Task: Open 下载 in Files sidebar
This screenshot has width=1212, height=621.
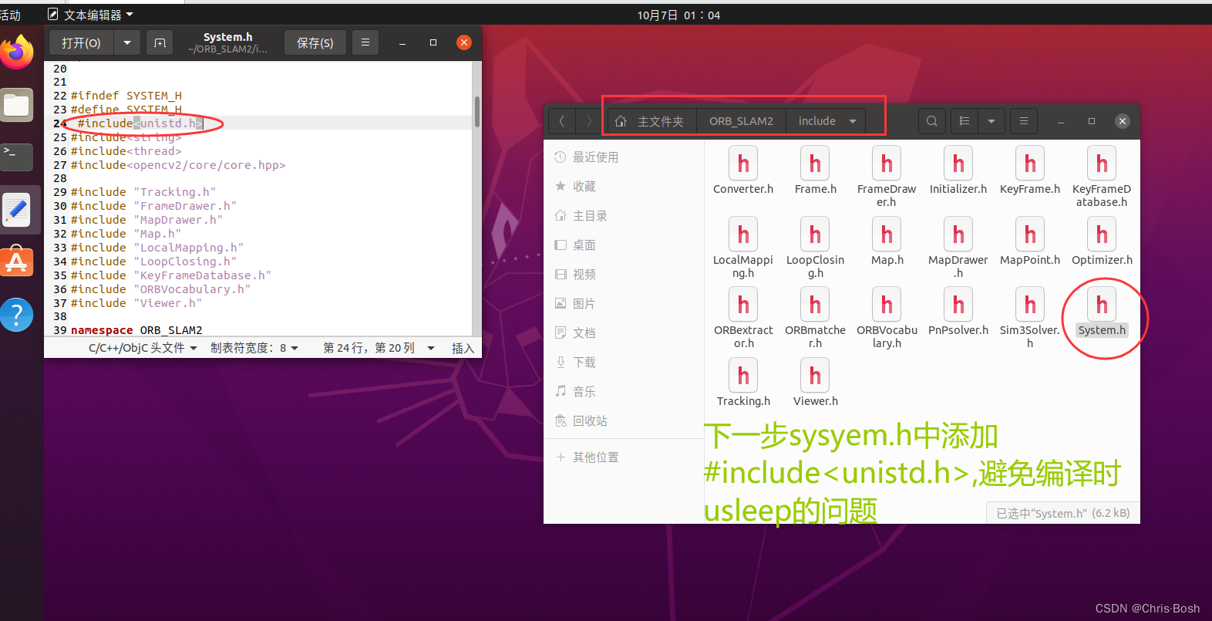Action: click(624, 363)
